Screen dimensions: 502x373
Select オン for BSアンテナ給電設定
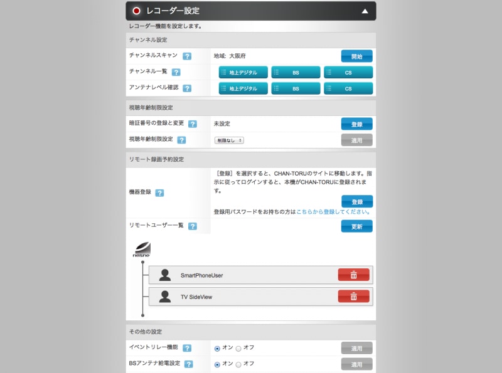click(218, 364)
